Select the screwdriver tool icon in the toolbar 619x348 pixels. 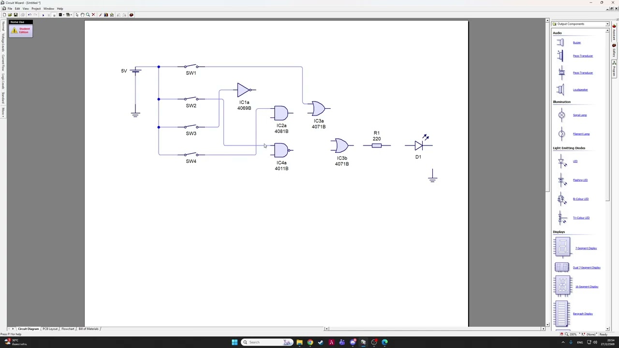click(100, 14)
